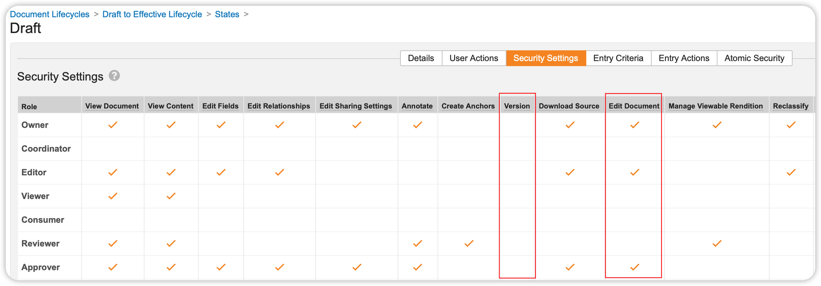
Task: Open Document Lifecycles breadcrumb link
Action: 50,14
